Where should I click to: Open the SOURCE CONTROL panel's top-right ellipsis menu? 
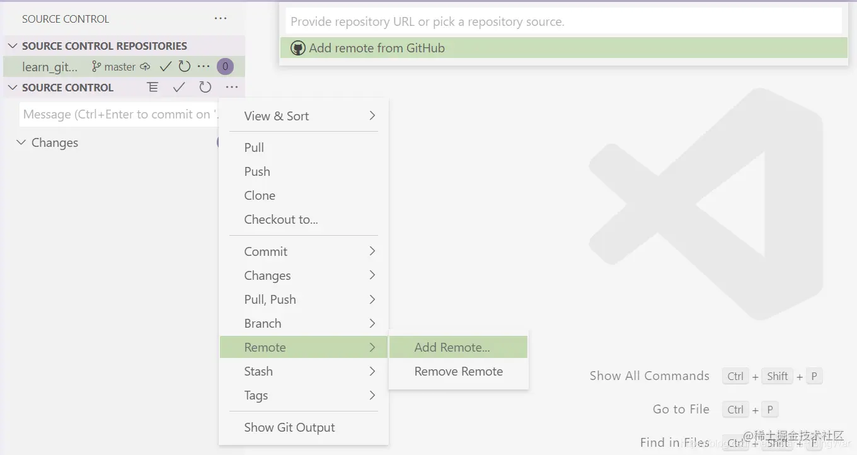(221, 19)
